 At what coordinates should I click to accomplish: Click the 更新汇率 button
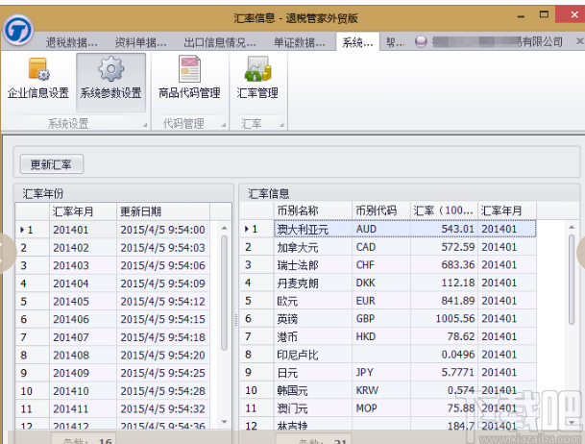point(52,164)
